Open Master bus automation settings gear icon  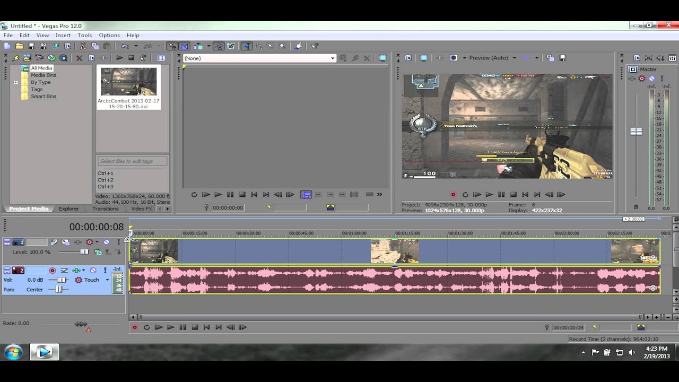(x=641, y=79)
